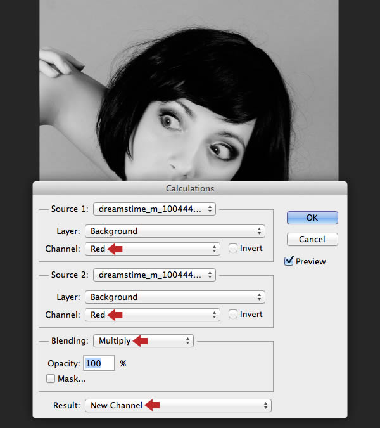Click the woman's portrait image preview

coord(189,90)
